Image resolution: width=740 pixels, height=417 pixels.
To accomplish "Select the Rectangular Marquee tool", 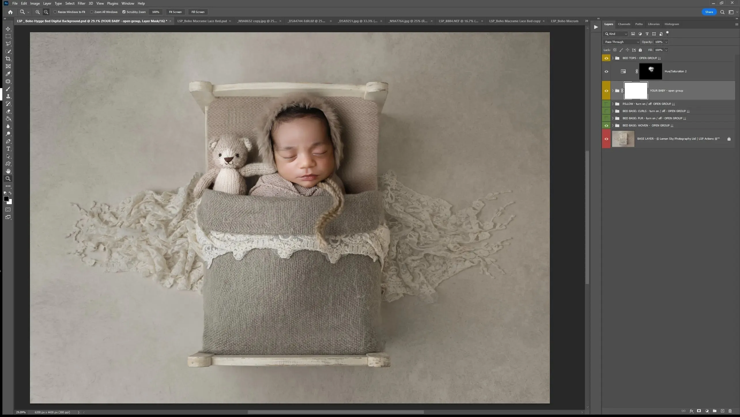I will 8,36.
